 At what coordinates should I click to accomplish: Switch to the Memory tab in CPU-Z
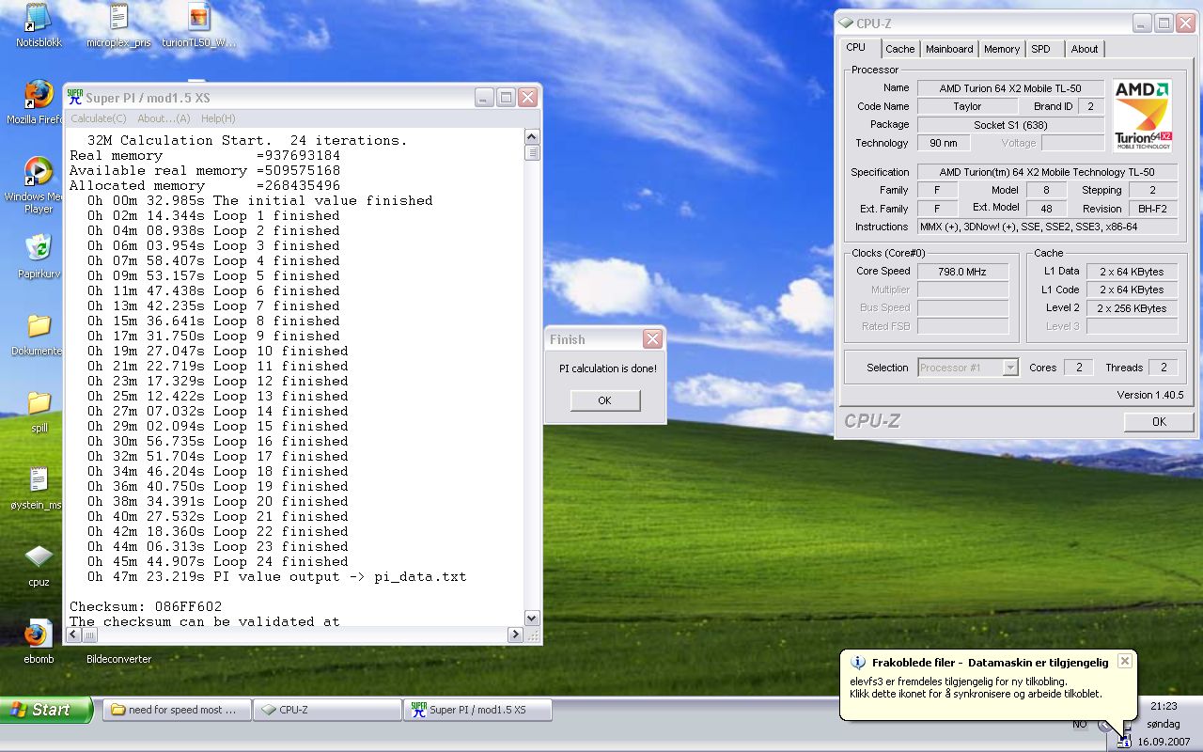[1002, 49]
